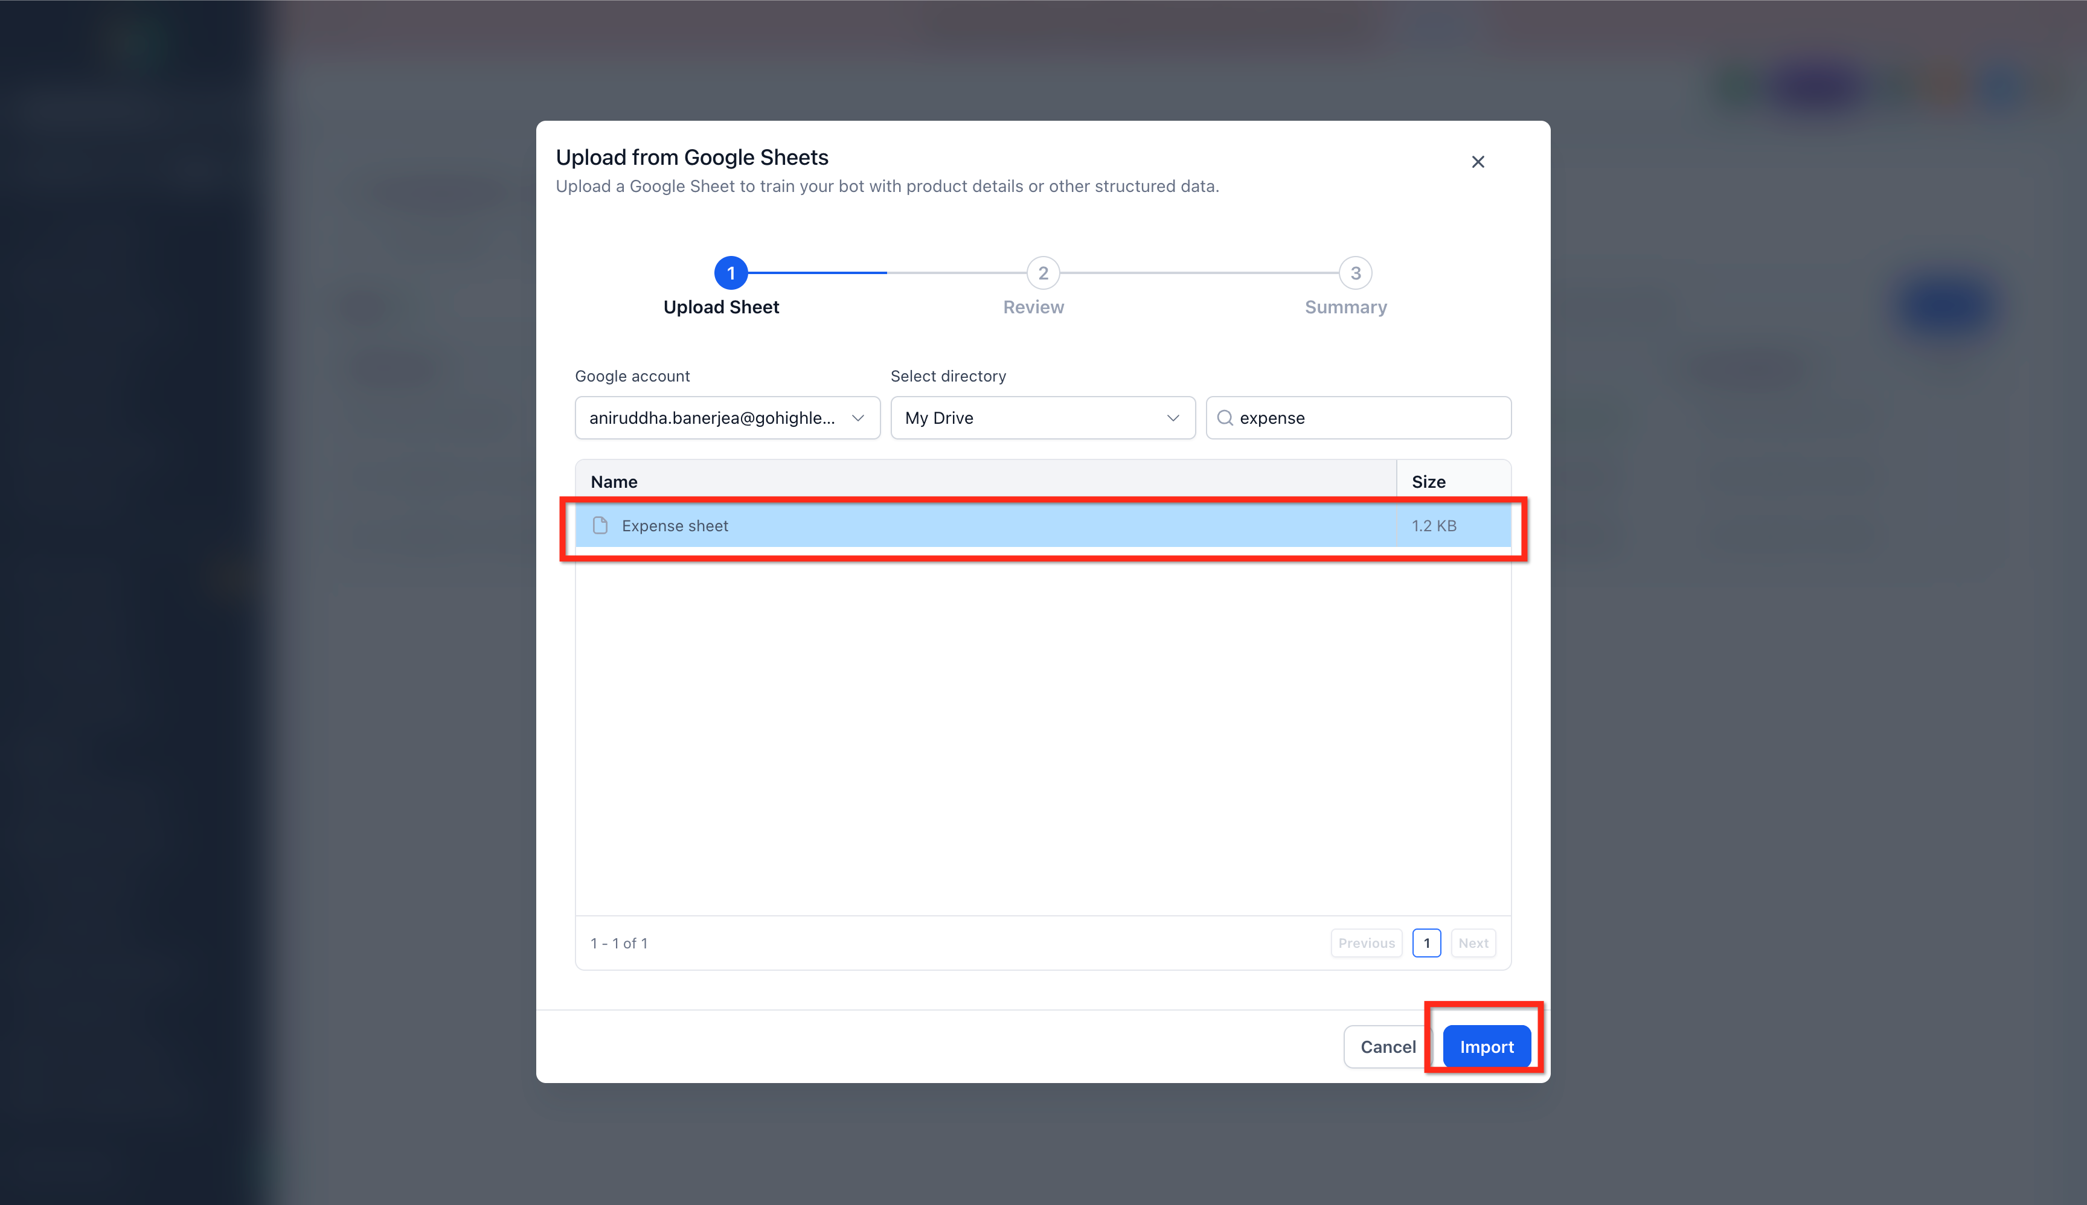Click step 1 circle Upload Sheet

(730, 273)
